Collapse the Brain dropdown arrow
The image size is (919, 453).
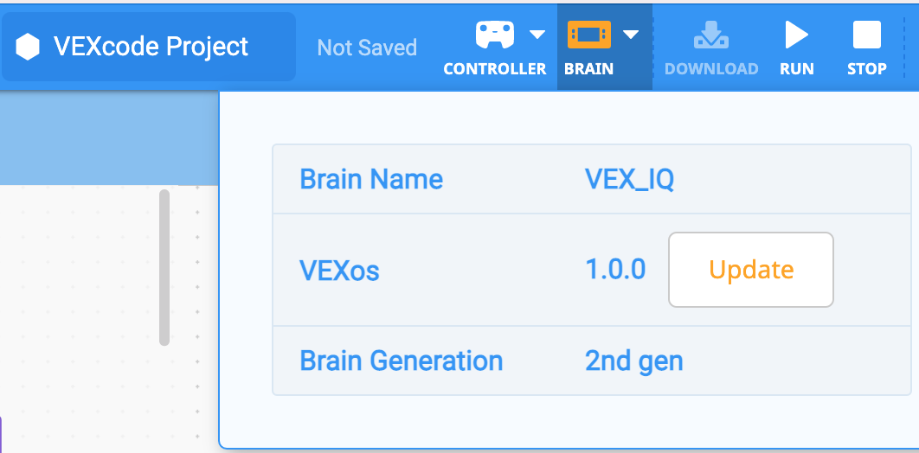631,35
